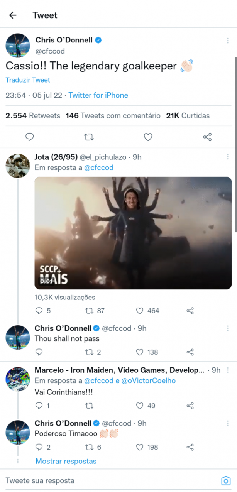View the 2.554 Retweets list

pos(33,115)
